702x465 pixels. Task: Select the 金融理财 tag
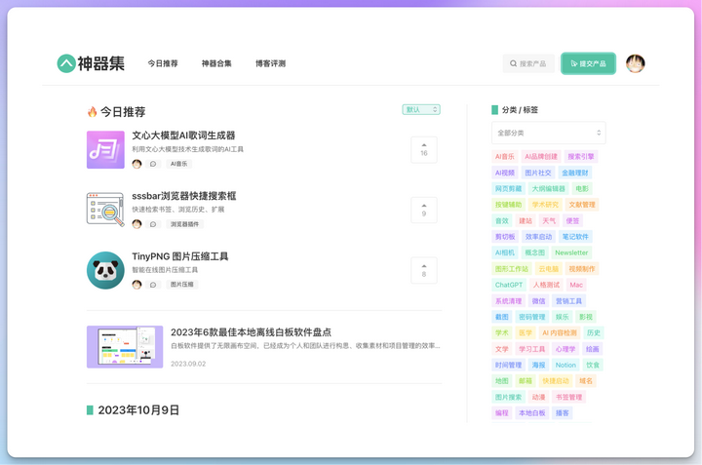click(575, 173)
